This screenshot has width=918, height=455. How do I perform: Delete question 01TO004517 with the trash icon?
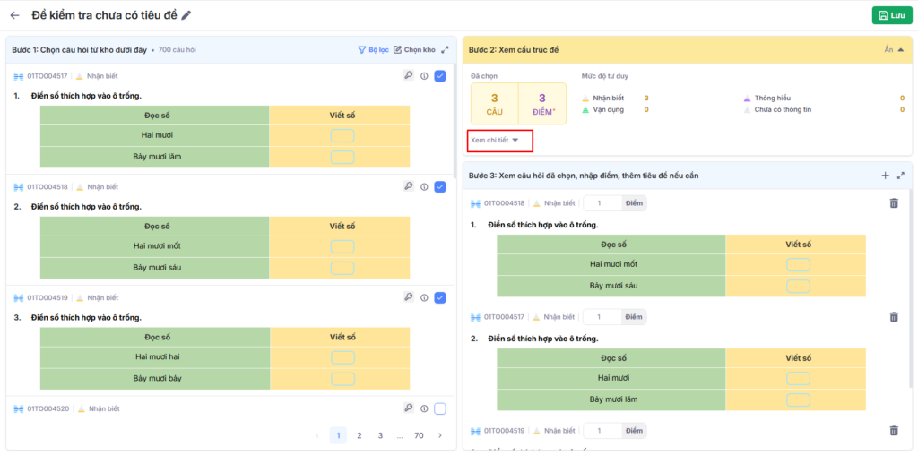[x=894, y=317]
